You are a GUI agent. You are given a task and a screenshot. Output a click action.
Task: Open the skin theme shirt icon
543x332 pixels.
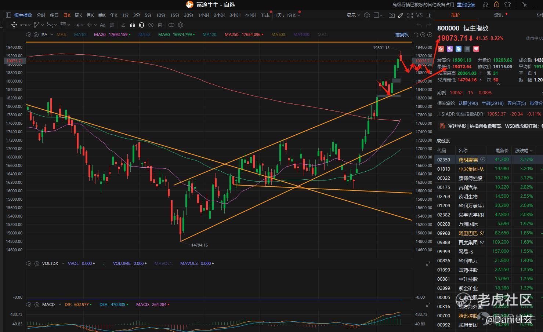tap(507, 4)
